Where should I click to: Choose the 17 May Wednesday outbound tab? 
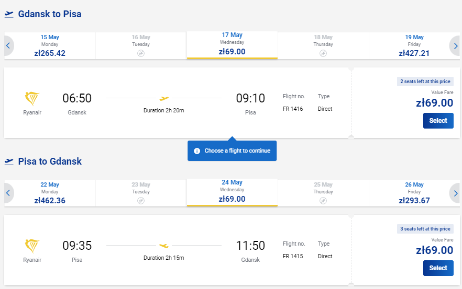(x=232, y=45)
